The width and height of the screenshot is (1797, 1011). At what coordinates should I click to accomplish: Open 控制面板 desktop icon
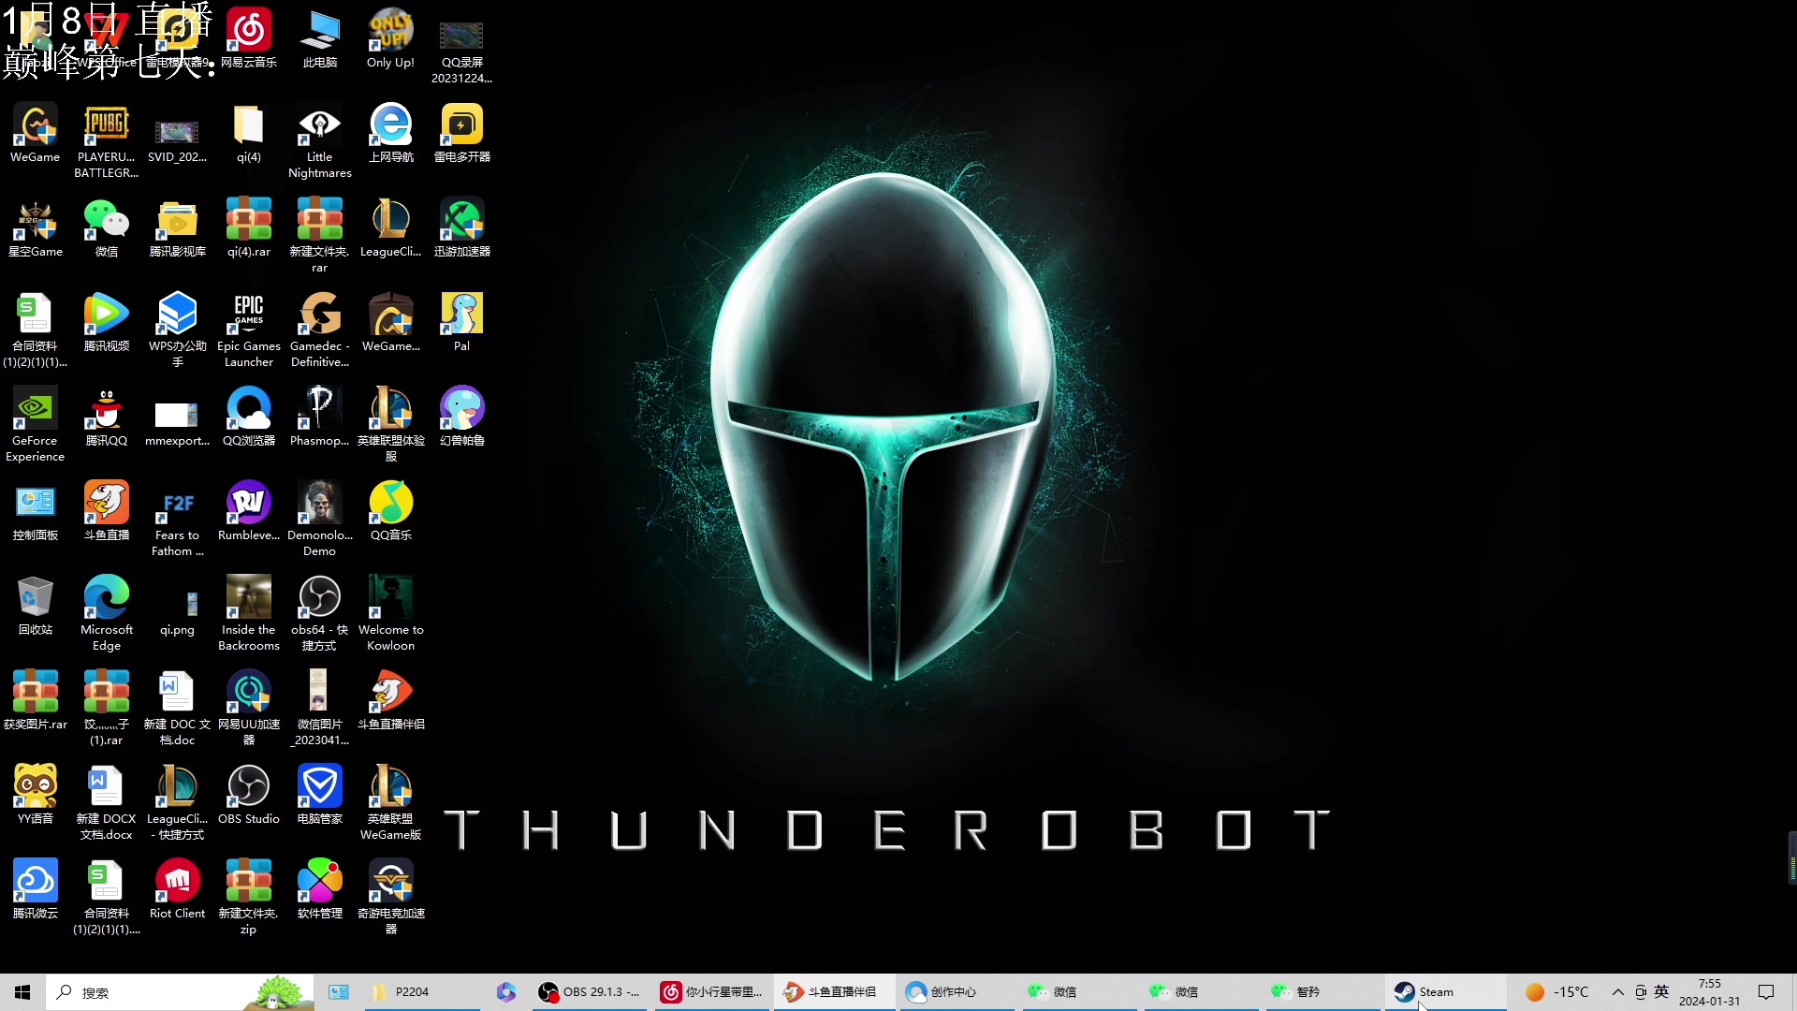coord(36,512)
